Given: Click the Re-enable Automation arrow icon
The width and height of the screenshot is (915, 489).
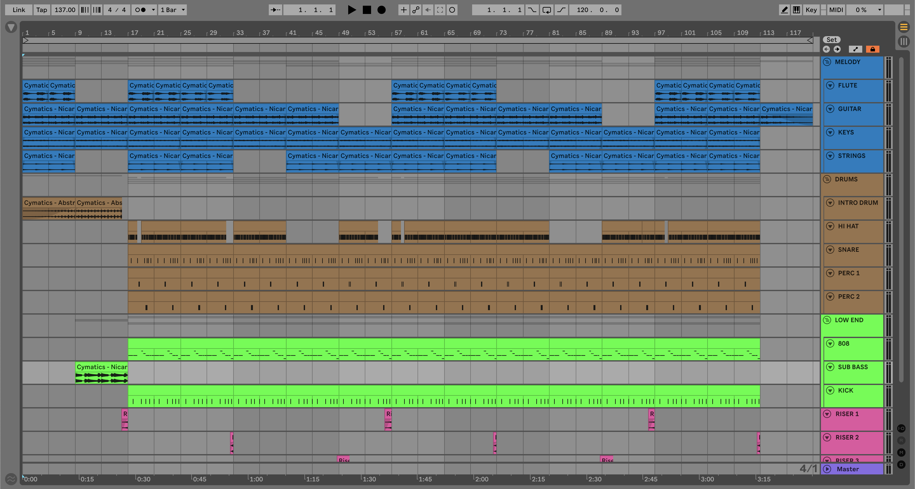Looking at the screenshot, I should pyautogui.click(x=428, y=10).
